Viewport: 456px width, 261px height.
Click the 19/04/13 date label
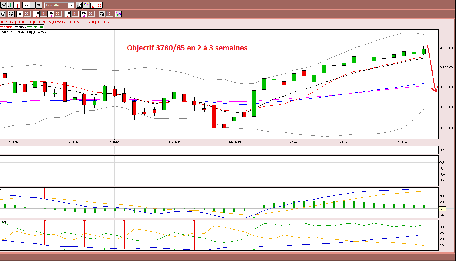(x=235, y=142)
